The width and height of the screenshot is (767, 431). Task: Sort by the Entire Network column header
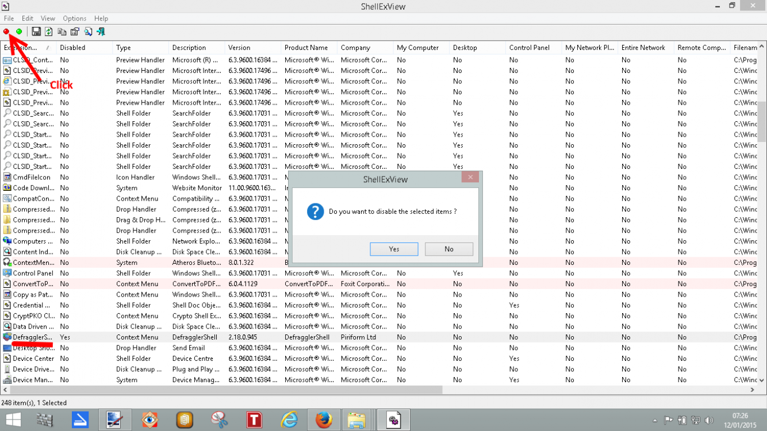click(x=646, y=48)
